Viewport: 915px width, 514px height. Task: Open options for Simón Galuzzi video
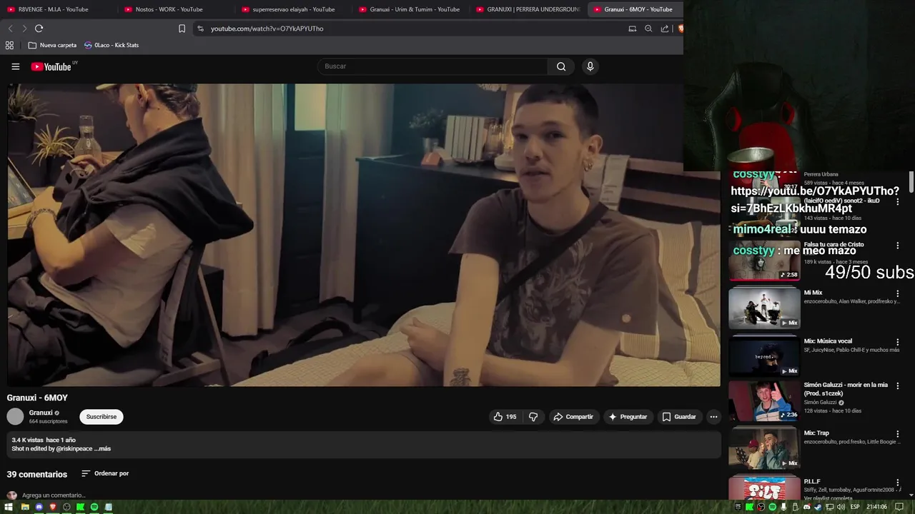coord(898,385)
